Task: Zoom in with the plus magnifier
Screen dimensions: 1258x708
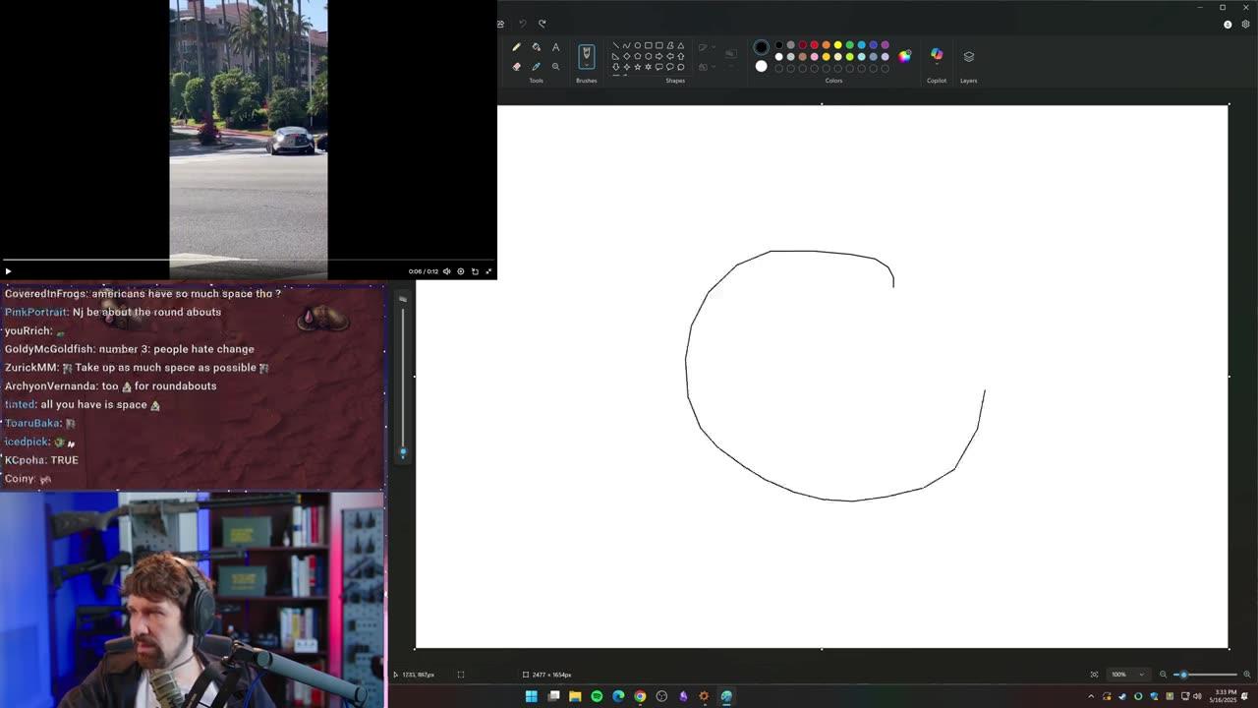Action: 1247,675
